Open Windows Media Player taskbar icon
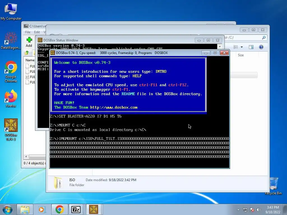This screenshot has height=215, width=287. pos(42,209)
